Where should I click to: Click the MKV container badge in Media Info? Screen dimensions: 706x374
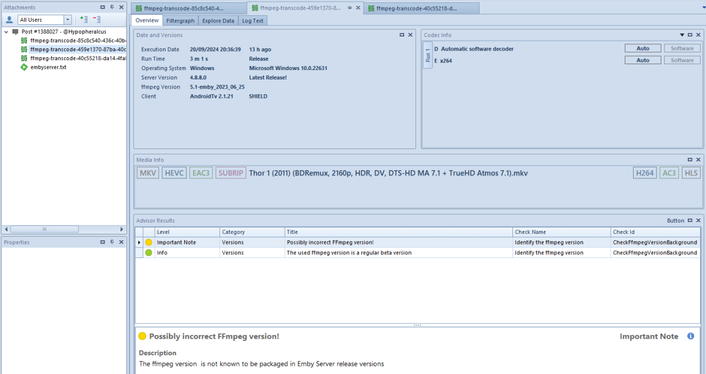(147, 173)
